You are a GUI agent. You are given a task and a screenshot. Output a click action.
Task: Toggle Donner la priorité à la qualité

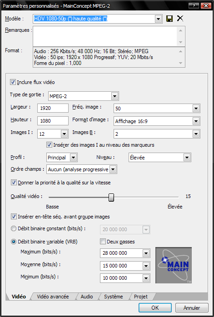pos(14,183)
